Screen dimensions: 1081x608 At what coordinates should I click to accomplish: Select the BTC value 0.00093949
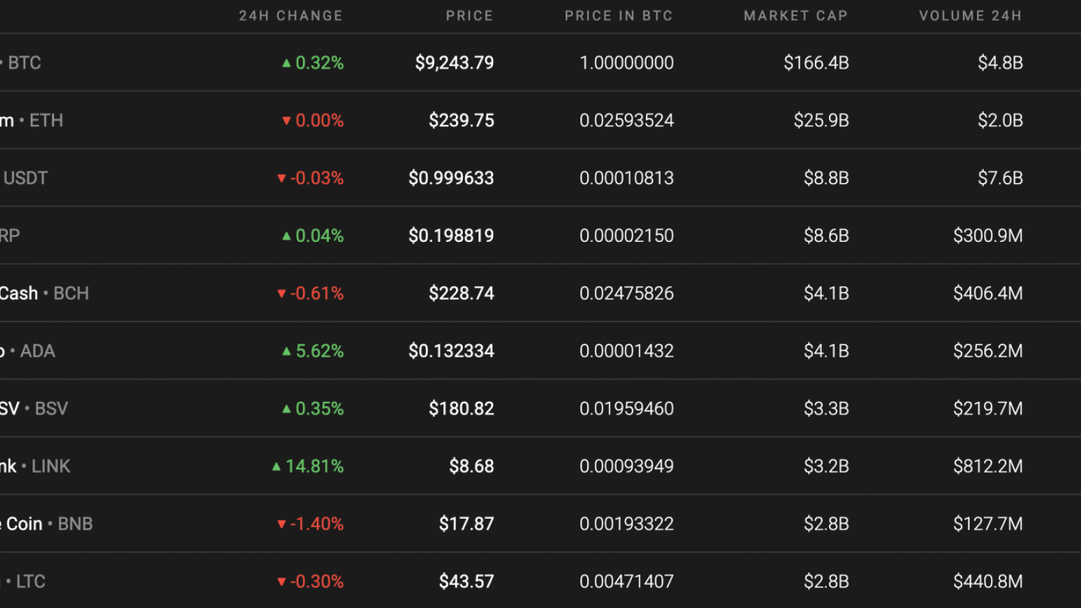tap(627, 466)
